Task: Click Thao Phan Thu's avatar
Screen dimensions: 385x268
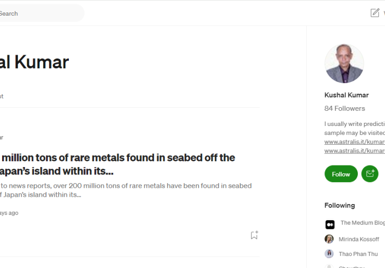Action: 329,253
